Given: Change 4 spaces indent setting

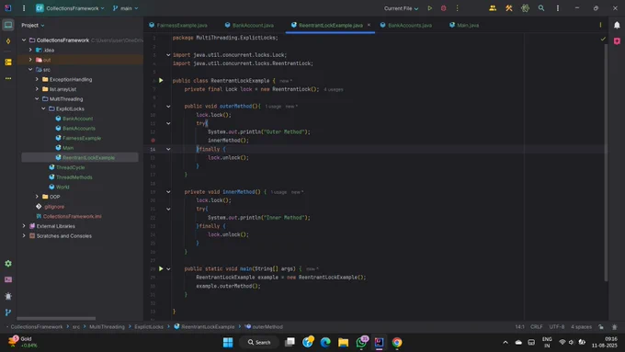Looking at the screenshot, I should tap(581, 327).
